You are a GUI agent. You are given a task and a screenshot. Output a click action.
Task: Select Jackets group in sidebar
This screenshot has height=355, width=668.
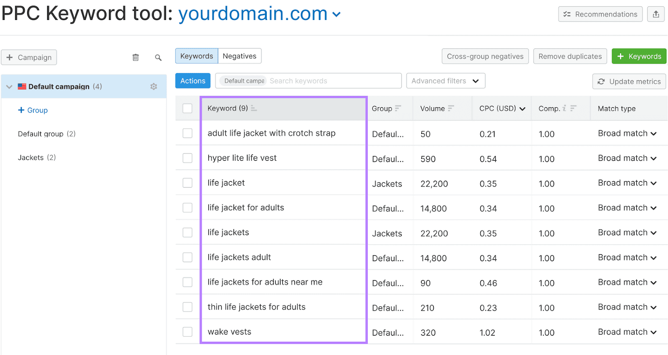[x=37, y=158]
